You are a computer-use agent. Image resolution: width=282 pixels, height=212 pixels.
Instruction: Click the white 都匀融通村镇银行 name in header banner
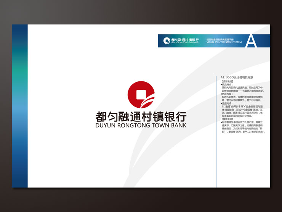click(x=185, y=40)
